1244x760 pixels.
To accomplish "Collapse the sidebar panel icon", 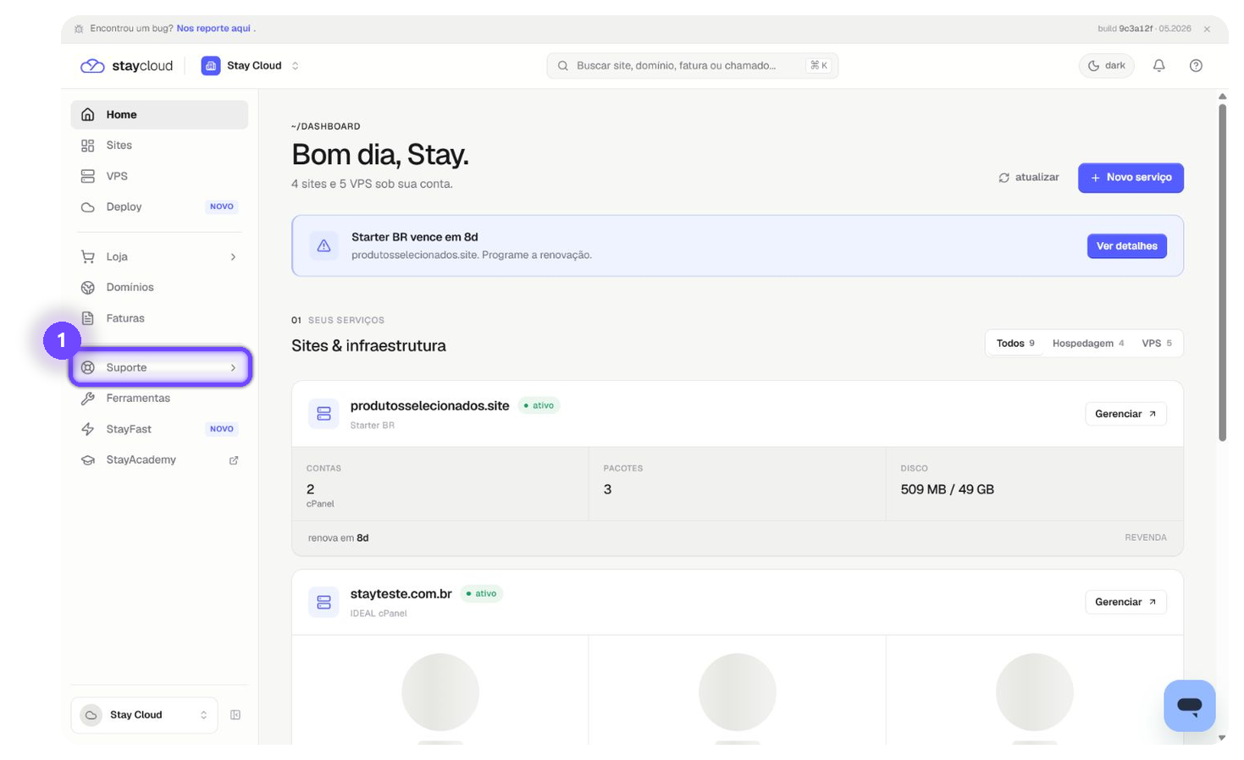I will [x=235, y=715].
